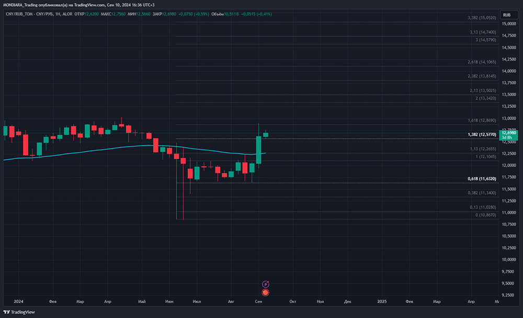
Task: Click the 11,0000 price axis label
Action: coord(509,212)
